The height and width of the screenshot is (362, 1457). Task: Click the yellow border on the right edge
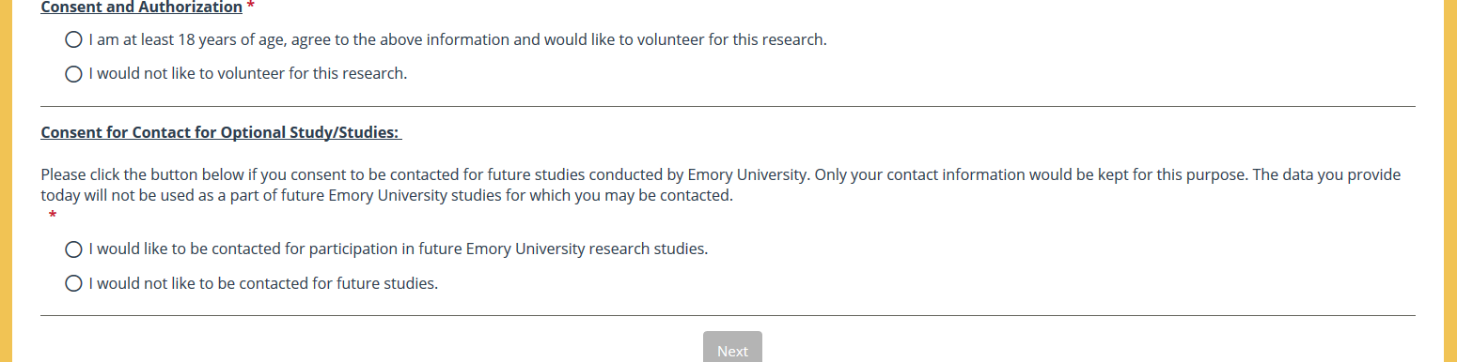pyautogui.click(x=1449, y=181)
